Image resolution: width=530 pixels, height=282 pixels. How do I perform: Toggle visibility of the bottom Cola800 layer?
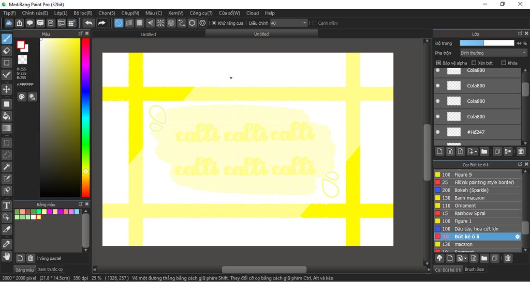pos(438,116)
